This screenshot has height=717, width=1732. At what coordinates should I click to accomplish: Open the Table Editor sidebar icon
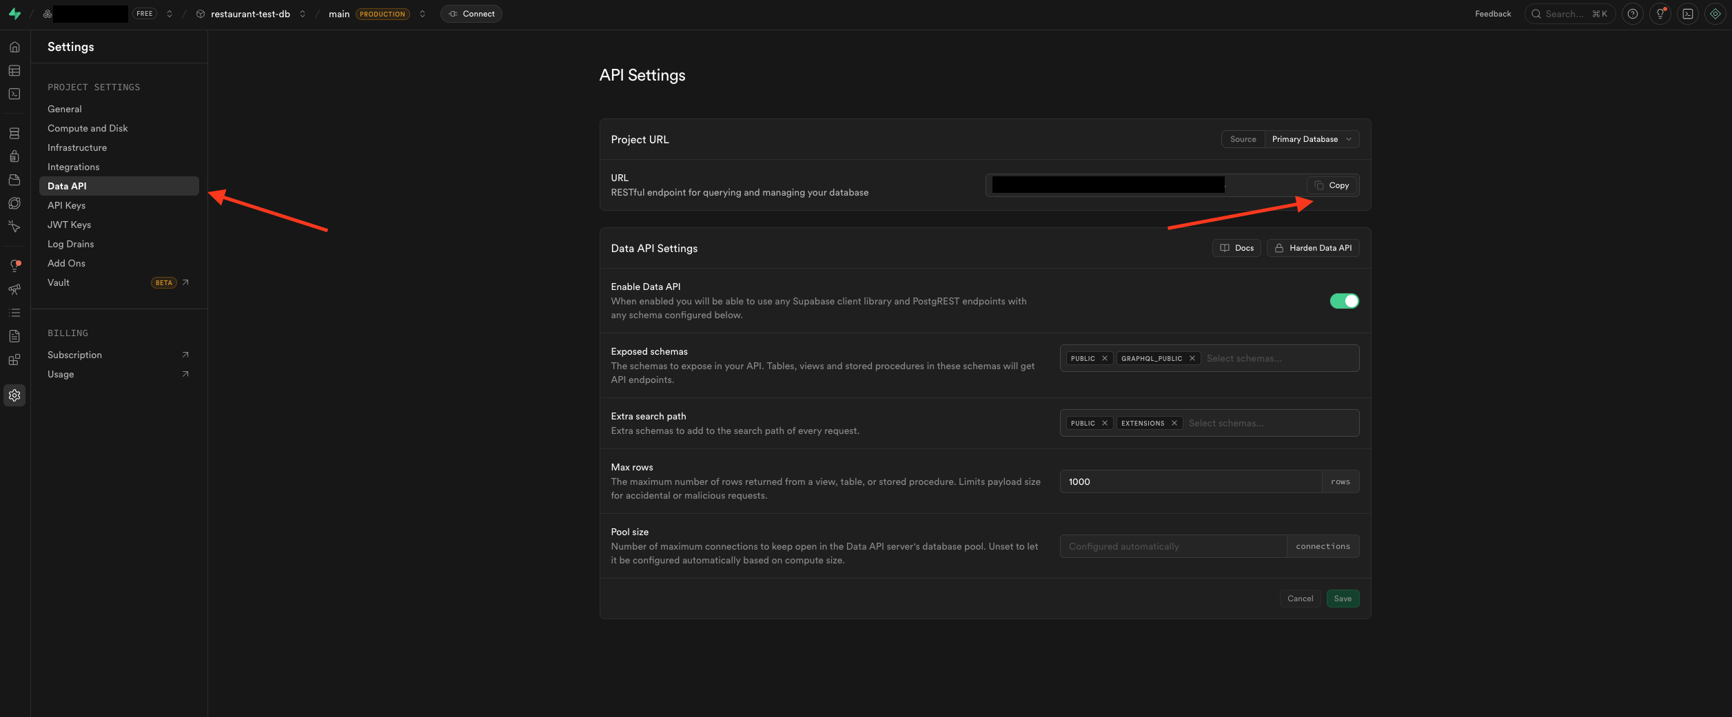[14, 71]
